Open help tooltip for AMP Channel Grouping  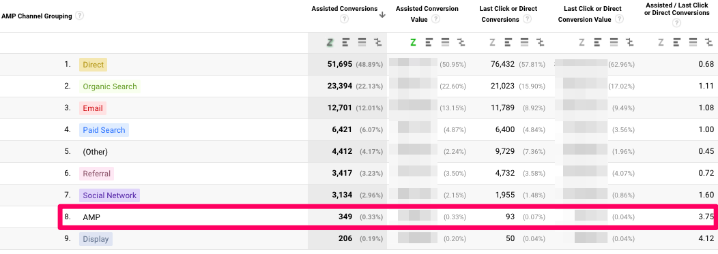coord(80,16)
